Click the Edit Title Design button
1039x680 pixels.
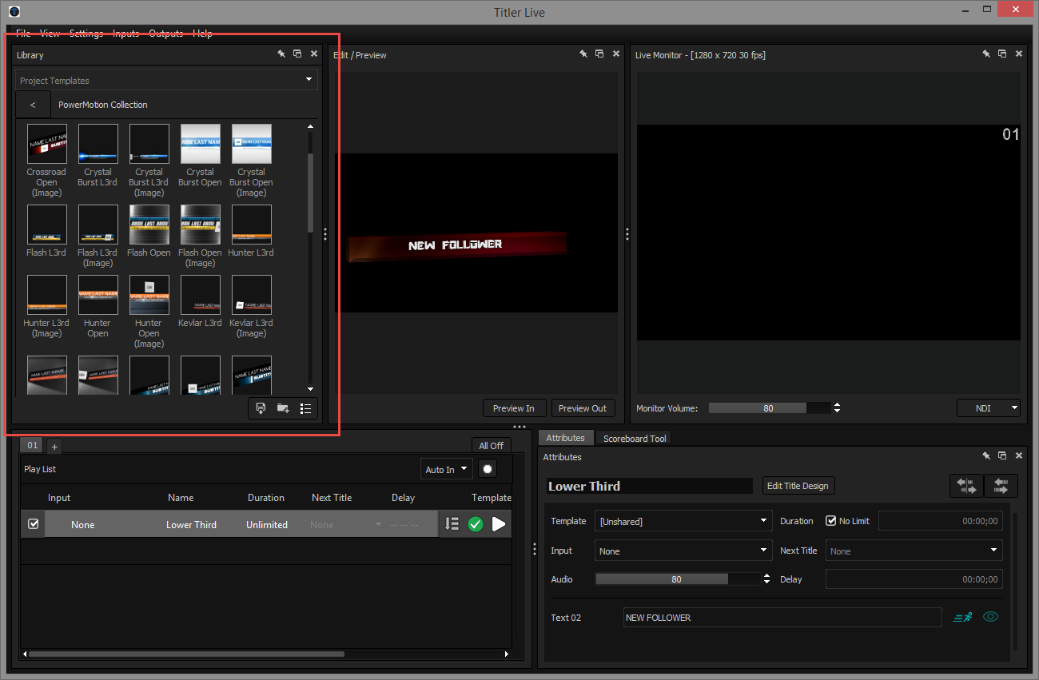[798, 486]
